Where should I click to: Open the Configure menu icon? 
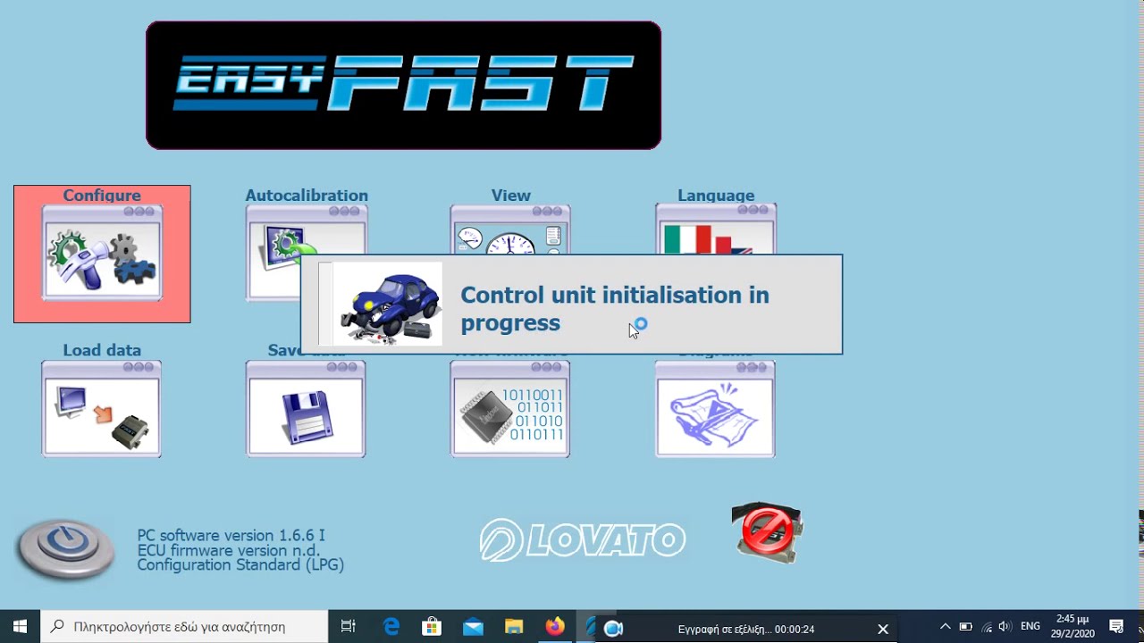coord(102,253)
